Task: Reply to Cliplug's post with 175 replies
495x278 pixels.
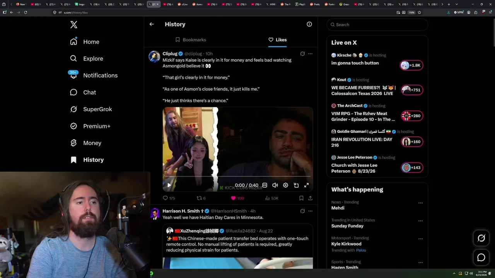Action: [169, 198]
